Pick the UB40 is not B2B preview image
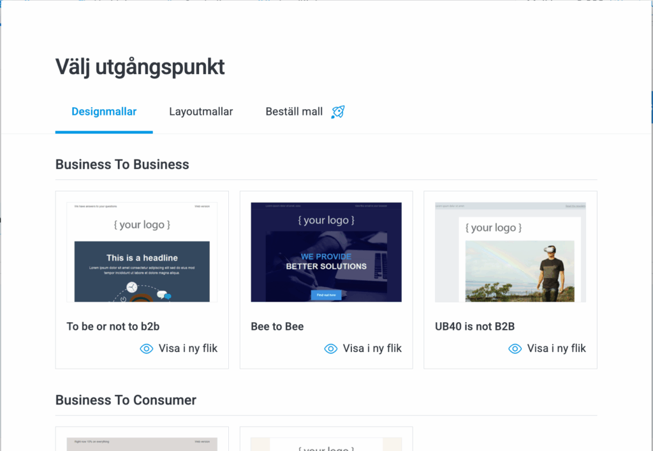The image size is (653, 451). (x=510, y=252)
